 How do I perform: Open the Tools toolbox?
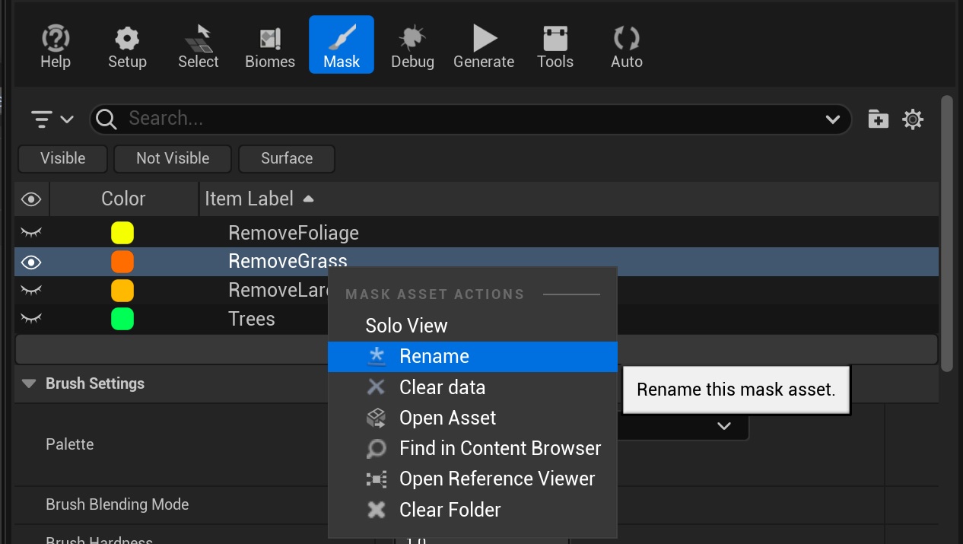click(x=555, y=46)
